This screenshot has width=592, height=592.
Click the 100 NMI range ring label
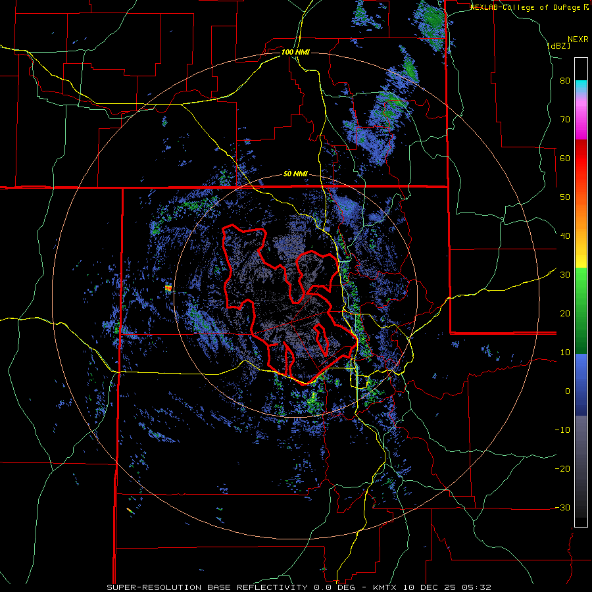coord(295,52)
